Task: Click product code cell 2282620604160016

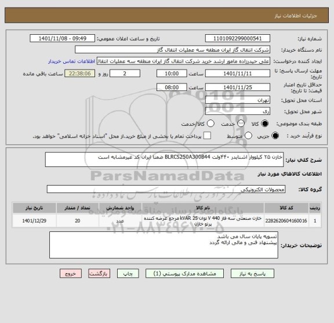Action: click(x=286, y=221)
